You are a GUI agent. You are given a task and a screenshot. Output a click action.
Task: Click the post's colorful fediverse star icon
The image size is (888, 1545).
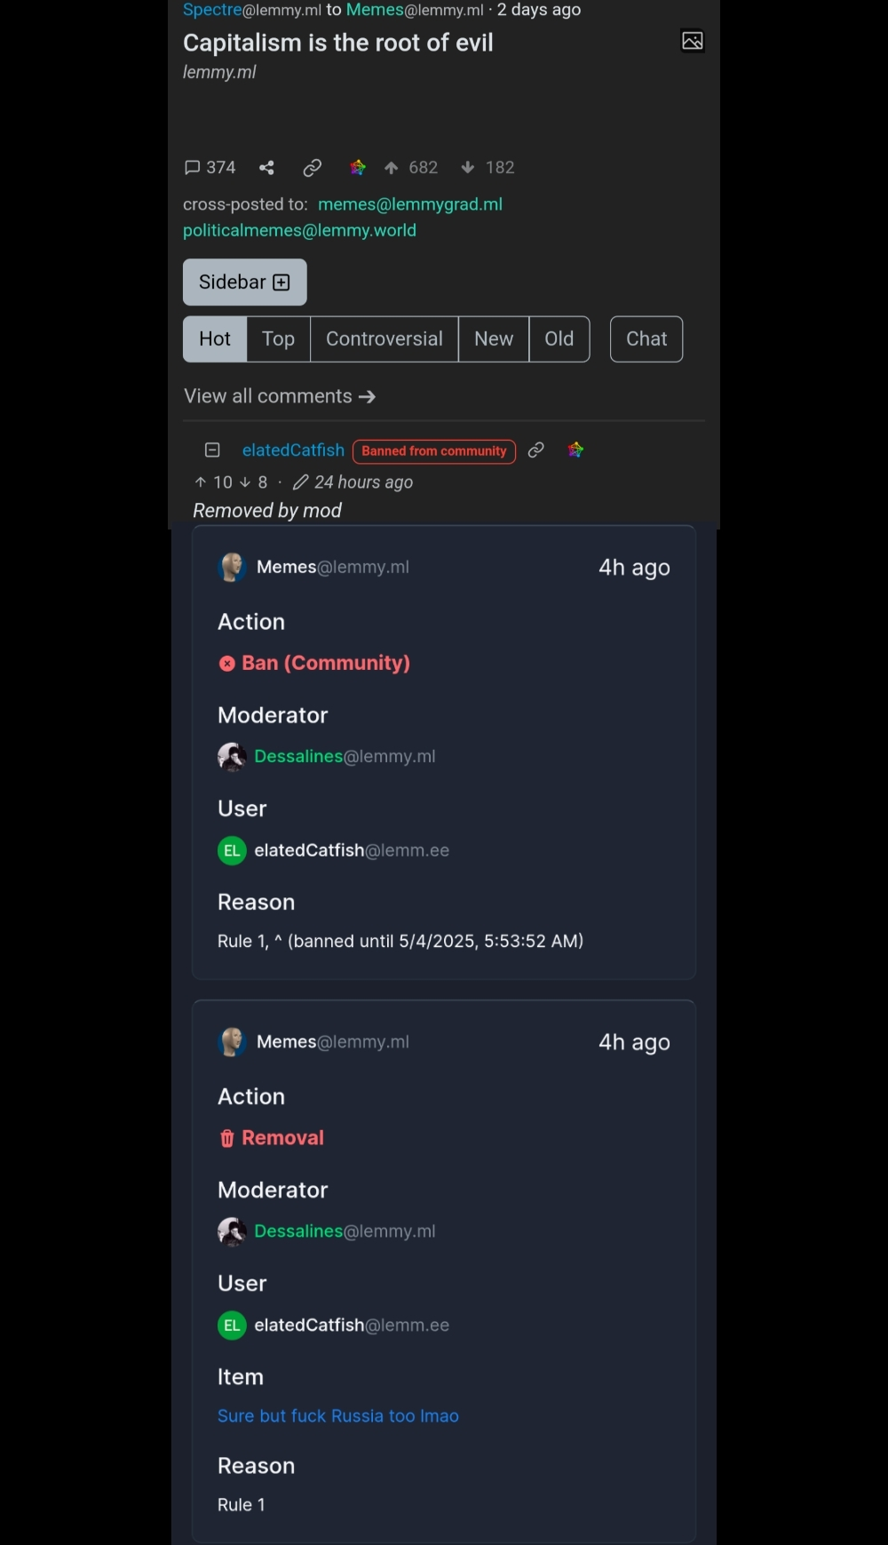(358, 167)
